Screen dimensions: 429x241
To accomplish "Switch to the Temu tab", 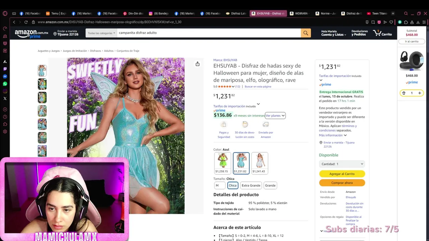I will pyautogui.click(x=56, y=13).
